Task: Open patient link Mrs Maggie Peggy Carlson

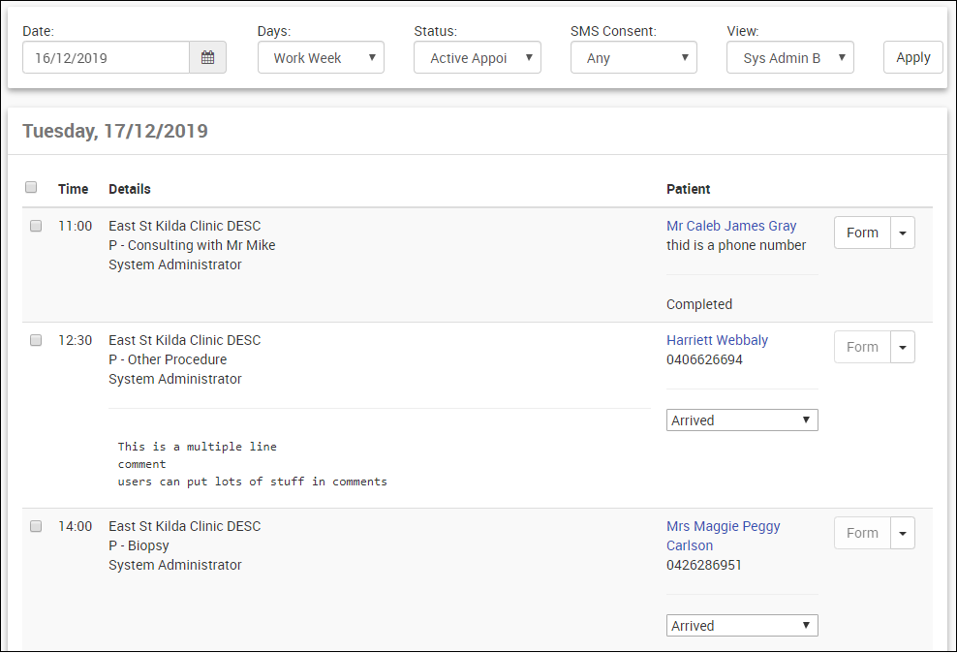Action: [723, 526]
